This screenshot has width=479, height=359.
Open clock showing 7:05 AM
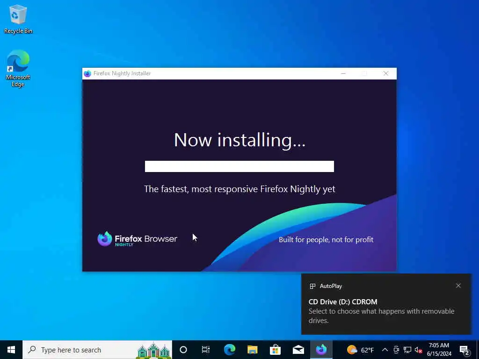click(439, 350)
